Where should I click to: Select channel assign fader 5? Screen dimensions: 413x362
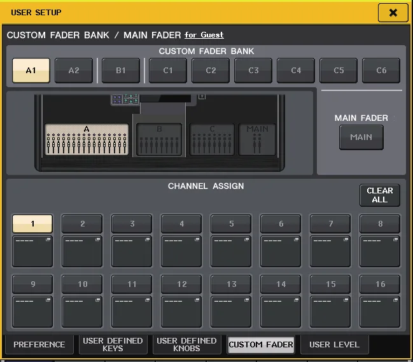[231, 224]
